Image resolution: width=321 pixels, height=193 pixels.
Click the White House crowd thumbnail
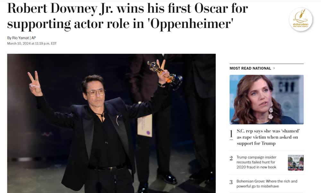pyautogui.click(x=296, y=163)
